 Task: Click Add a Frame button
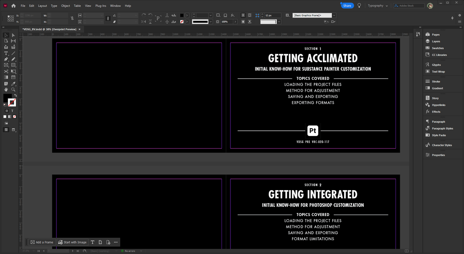tap(42, 242)
